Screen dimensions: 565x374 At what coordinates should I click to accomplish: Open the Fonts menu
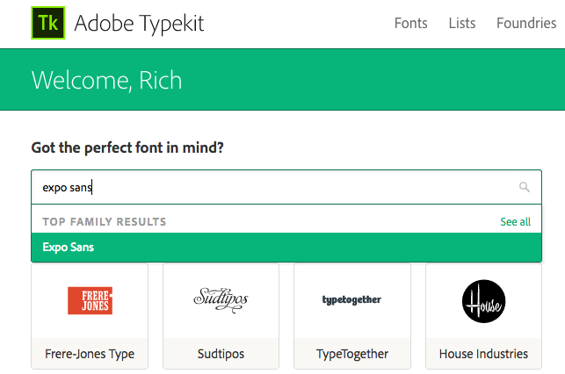coord(410,24)
